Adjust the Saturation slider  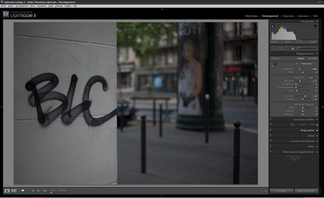coord(303,114)
